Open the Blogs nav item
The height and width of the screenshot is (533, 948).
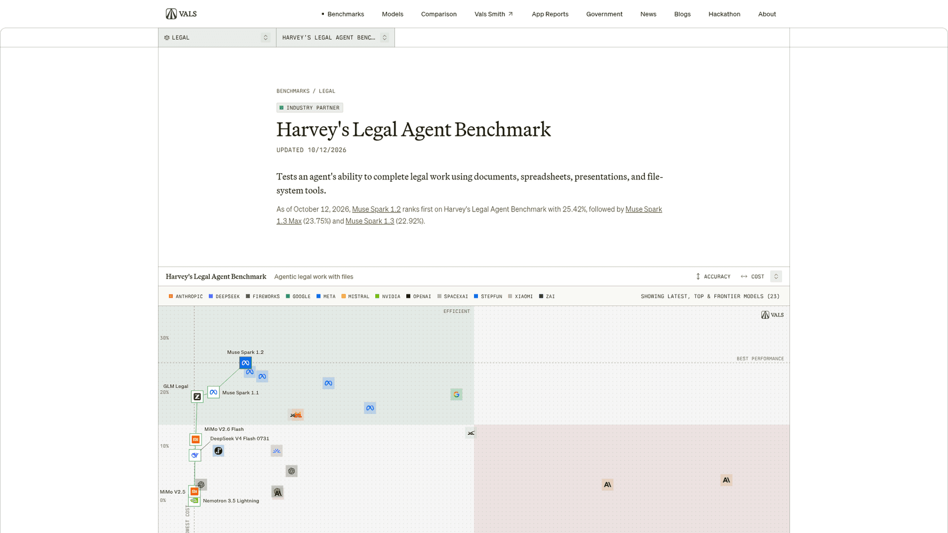[682, 14]
